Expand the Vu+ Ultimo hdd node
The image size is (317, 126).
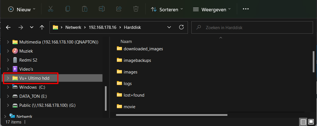(8, 78)
